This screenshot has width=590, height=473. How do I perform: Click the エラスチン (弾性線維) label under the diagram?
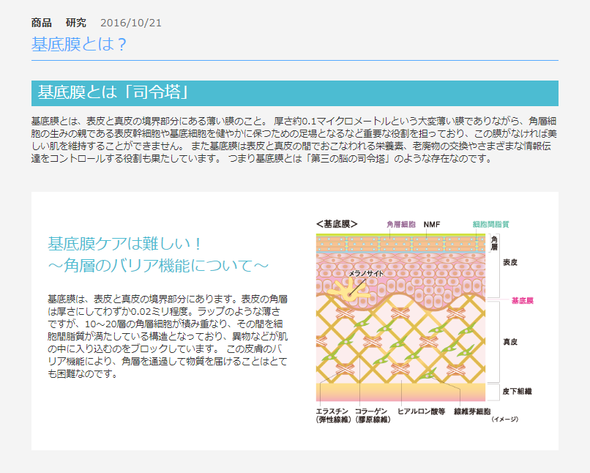[x=333, y=415]
